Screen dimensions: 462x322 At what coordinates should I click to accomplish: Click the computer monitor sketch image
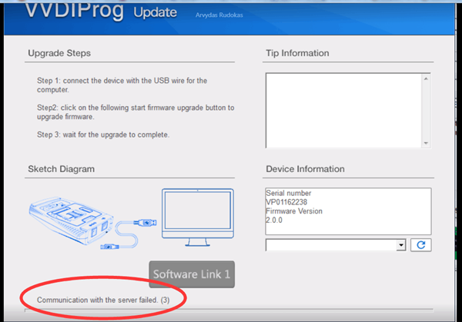pyautogui.click(x=198, y=217)
